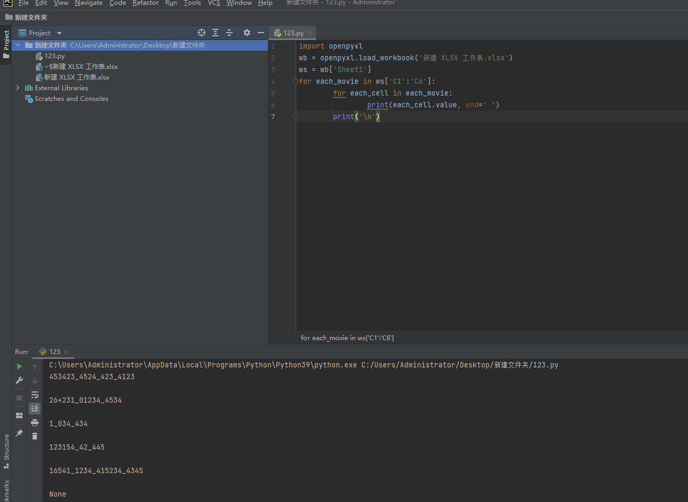The image size is (688, 502).
Task: Click gutter line number 3
Action: [273, 70]
